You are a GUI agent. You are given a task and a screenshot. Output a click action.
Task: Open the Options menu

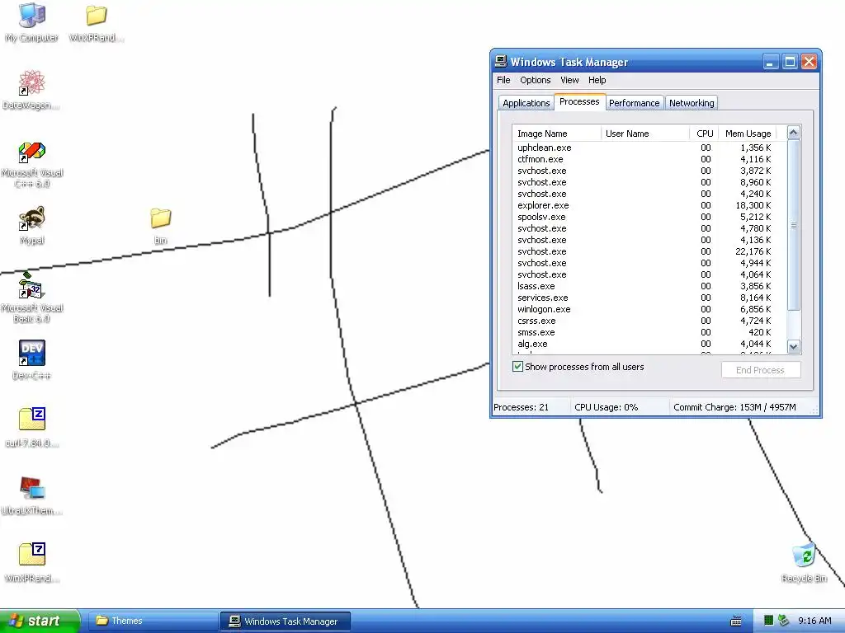point(535,80)
